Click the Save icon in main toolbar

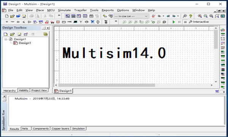pyautogui.click(x=24, y=16)
